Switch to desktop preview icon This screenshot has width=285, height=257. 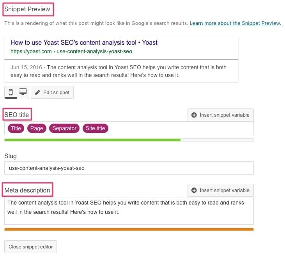[x=23, y=92]
